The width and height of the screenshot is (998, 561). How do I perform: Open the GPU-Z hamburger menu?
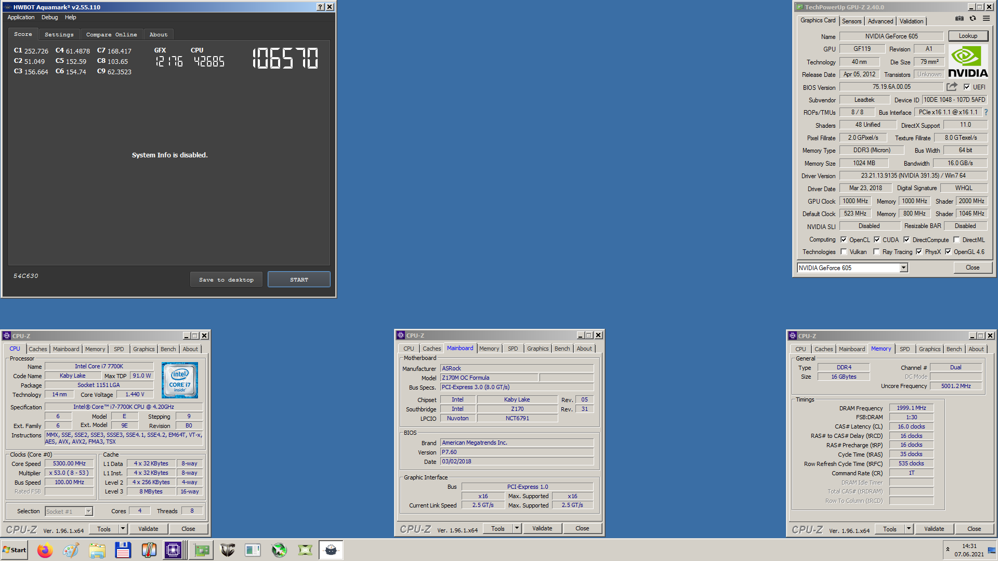(986, 19)
